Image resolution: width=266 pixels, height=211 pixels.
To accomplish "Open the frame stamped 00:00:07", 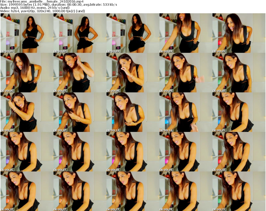I will (80, 73).
